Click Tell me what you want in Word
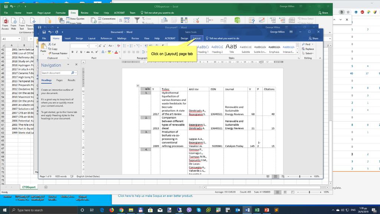 pyautogui.click(x=222, y=38)
